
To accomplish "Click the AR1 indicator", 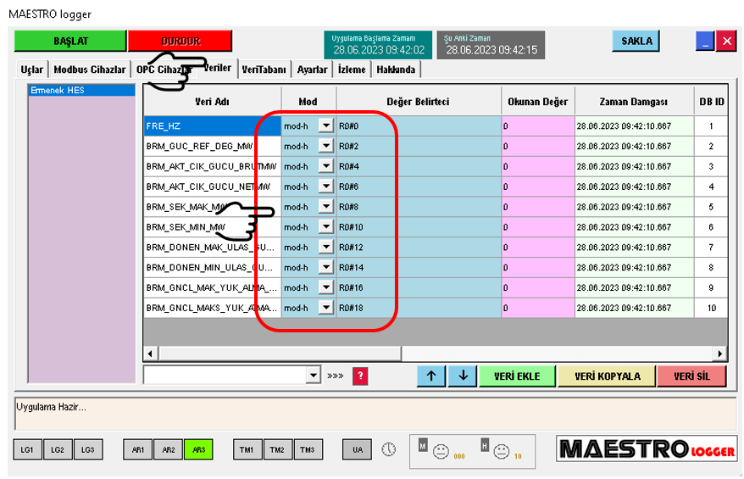I will point(138,449).
